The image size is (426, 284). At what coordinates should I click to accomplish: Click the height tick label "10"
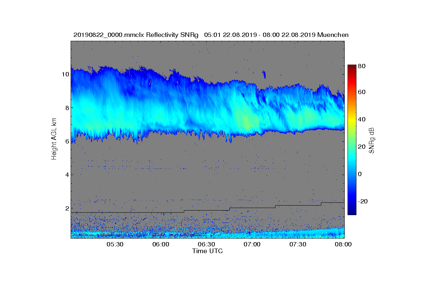[x=65, y=74]
